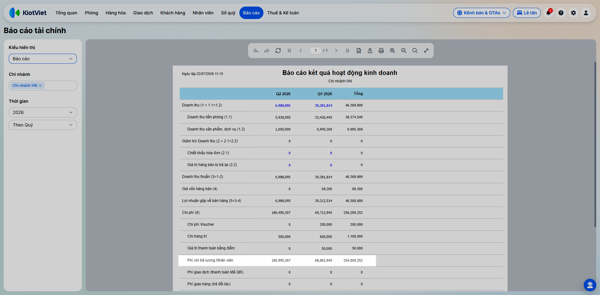This screenshot has height=295, width=600.
Task: Click the row label Chi phí Voucher
Action: click(201, 224)
